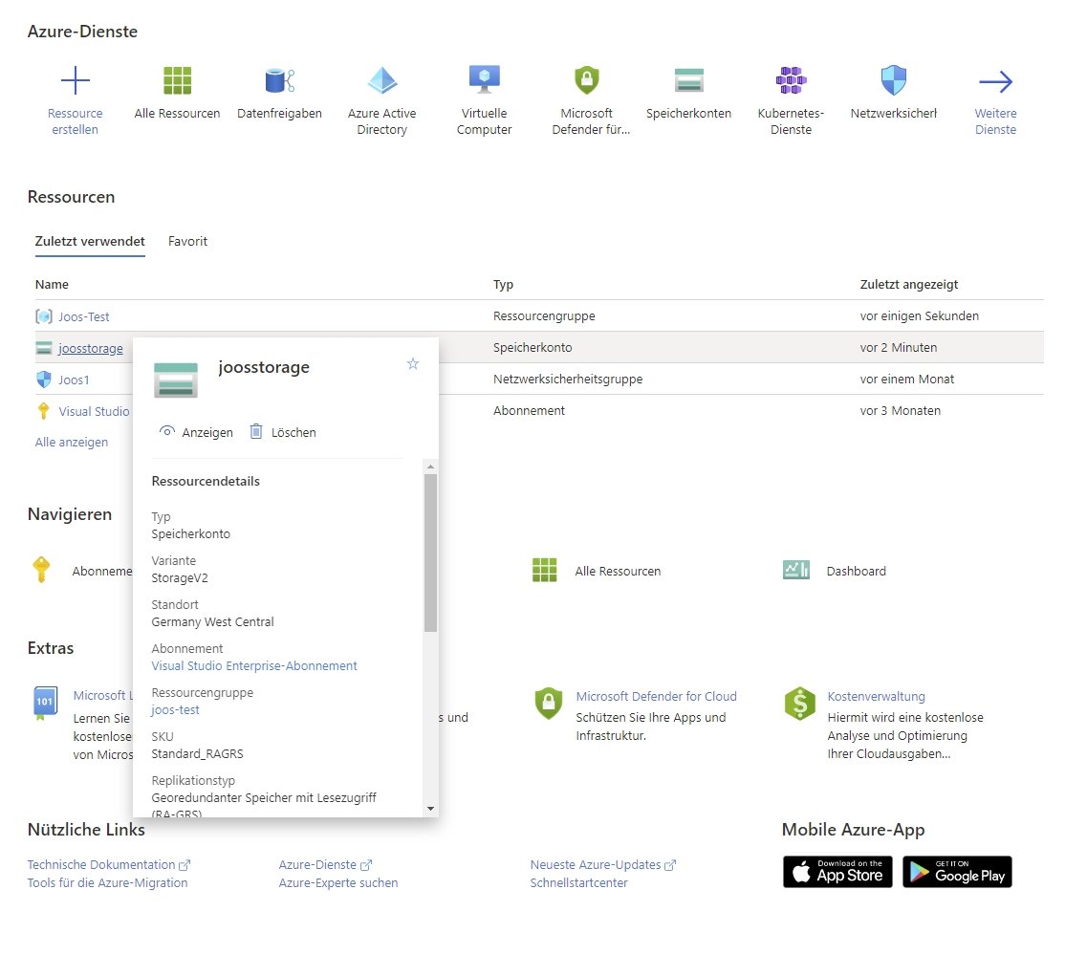Open the Speicherkonten service
This screenshot has height=955, width=1087.
pyautogui.click(x=688, y=79)
